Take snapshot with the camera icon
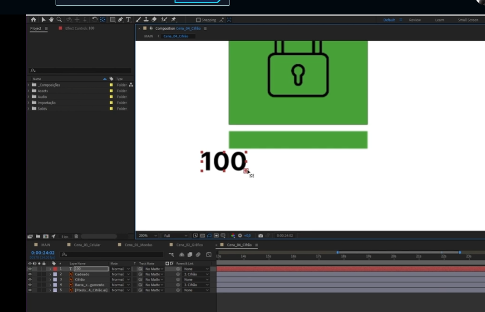485x312 pixels. click(261, 235)
